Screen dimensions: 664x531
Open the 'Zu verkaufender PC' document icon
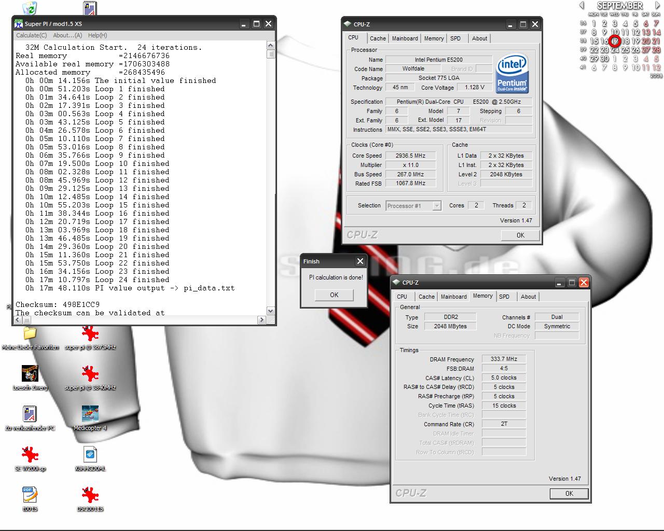tap(30, 414)
